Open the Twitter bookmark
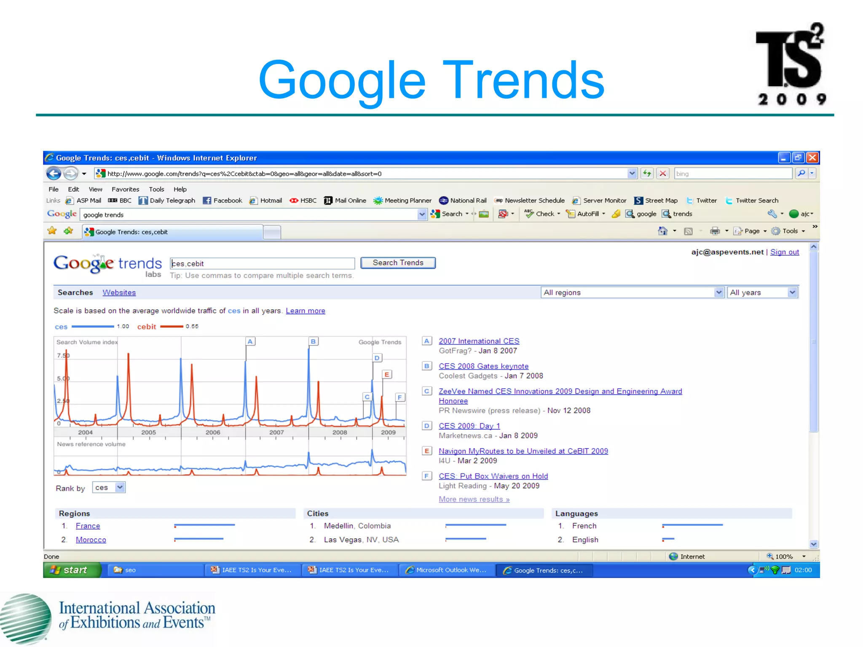The height and width of the screenshot is (647, 863). [702, 201]
